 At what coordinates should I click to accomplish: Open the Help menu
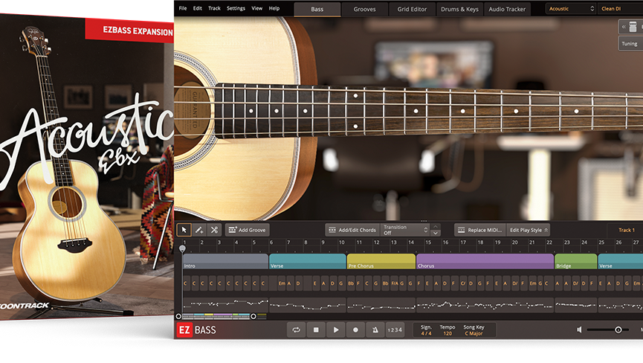click(274, 8)
